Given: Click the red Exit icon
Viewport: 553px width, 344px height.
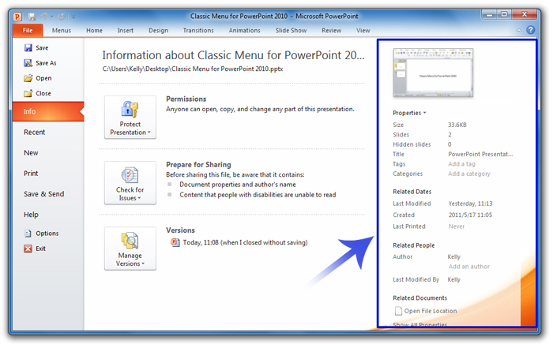Looking at the screenshot, I should click(28, 249).
